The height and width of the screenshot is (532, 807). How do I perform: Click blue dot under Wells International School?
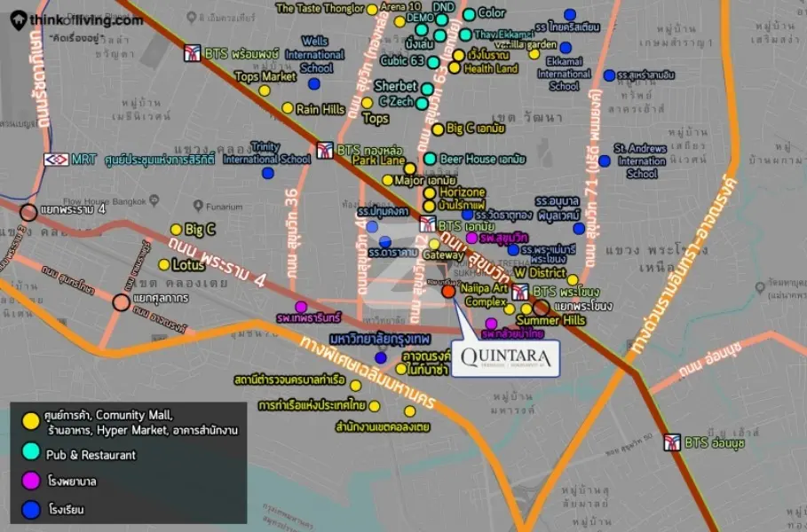click(x=314, y=83)
